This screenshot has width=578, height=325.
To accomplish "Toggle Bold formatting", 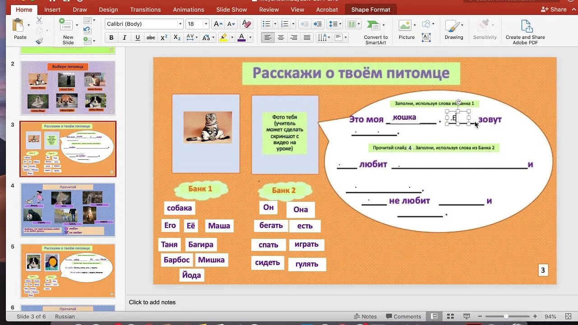I will tap(112, 38).
